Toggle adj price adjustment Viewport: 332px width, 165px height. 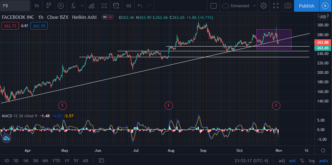(x=281, y=161)
